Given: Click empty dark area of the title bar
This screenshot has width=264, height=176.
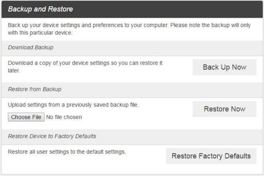Looking at the screenshot, I should pyautogui.click(x=171, y=9).
